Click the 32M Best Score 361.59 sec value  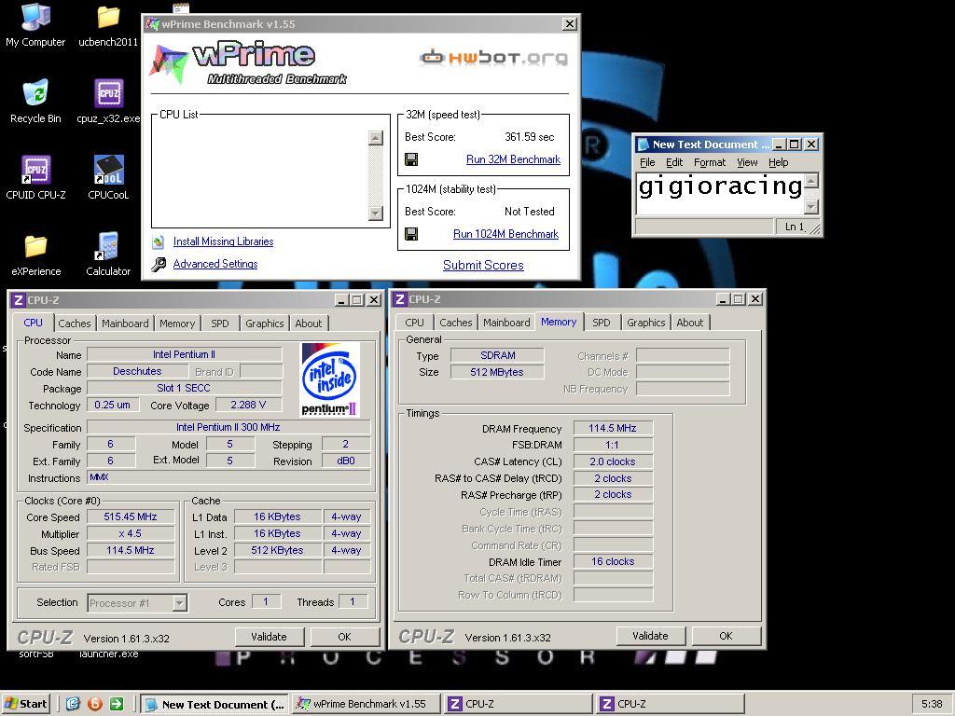click(x=530, y=137)
